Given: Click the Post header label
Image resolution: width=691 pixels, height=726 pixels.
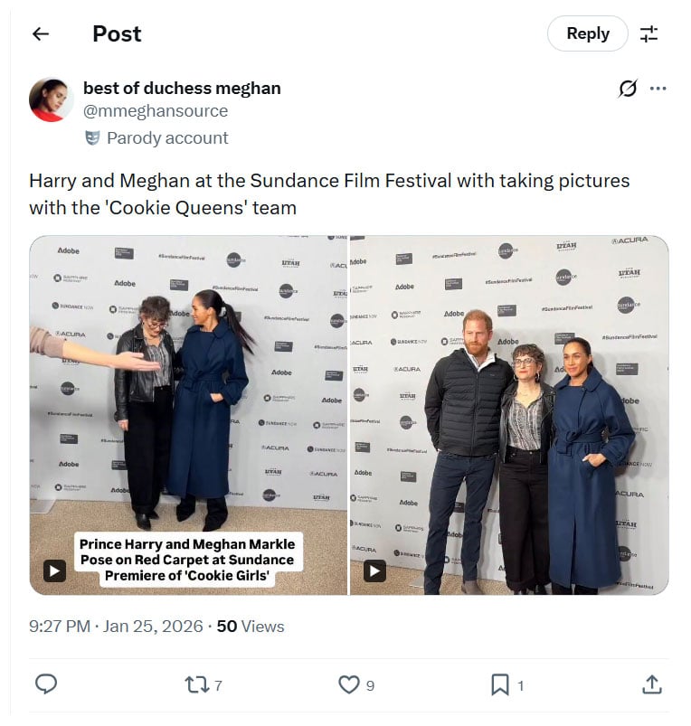Looking at the screenshot, I should [x=116, y=33].
